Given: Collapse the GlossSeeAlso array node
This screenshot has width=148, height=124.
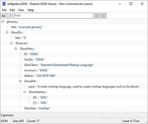Looking at the screenshot, I should click(x=24, y=92).
